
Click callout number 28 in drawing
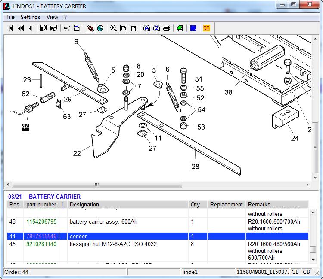195,167
